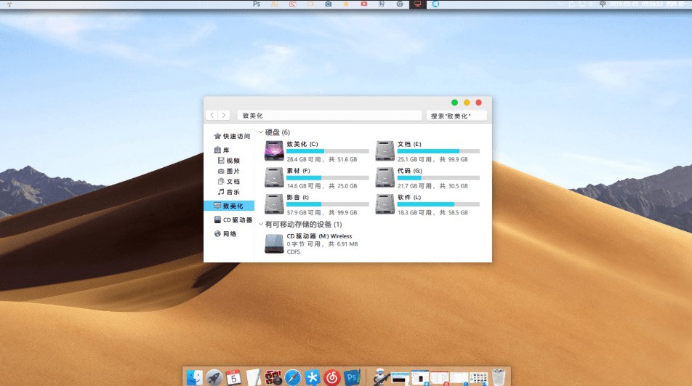Open the 软件 (L:) drive

pyautogui.click(x=385, y=204)
